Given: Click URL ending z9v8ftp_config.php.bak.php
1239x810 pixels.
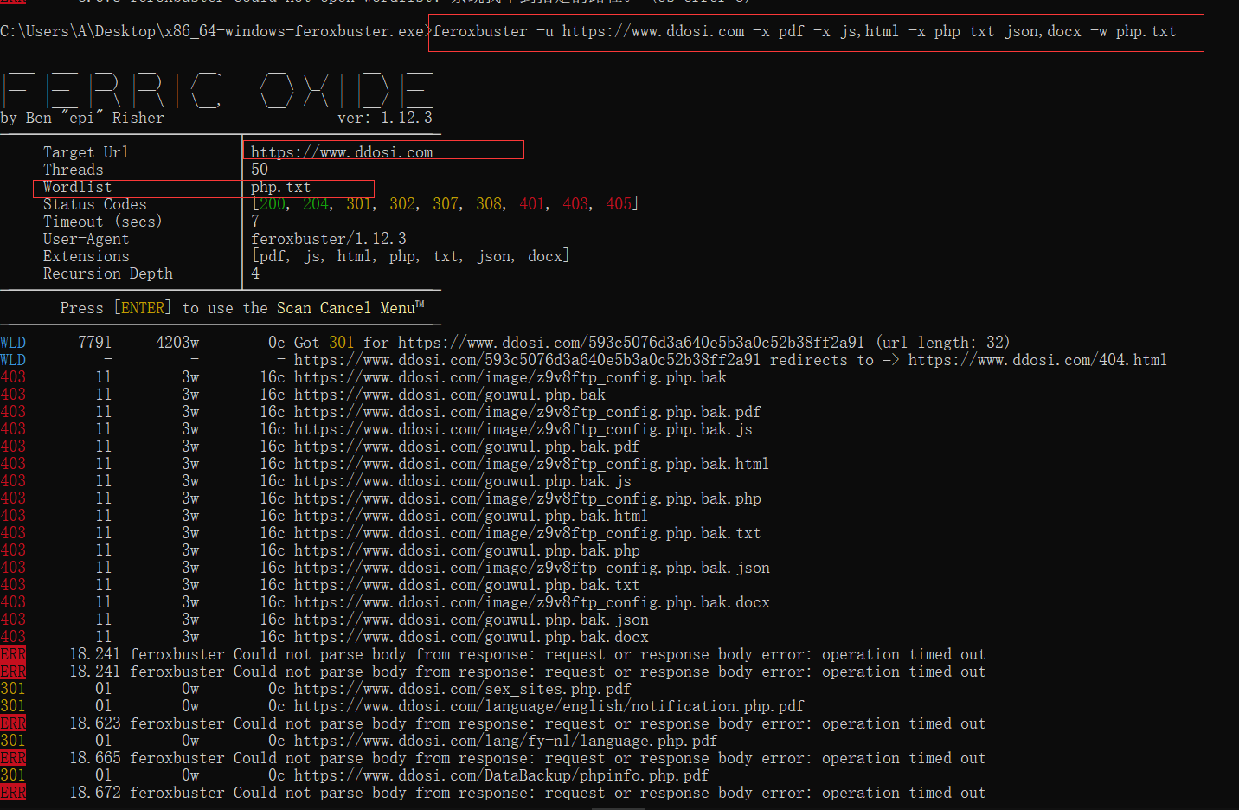Looking at the screenshot, I should 527,498.
